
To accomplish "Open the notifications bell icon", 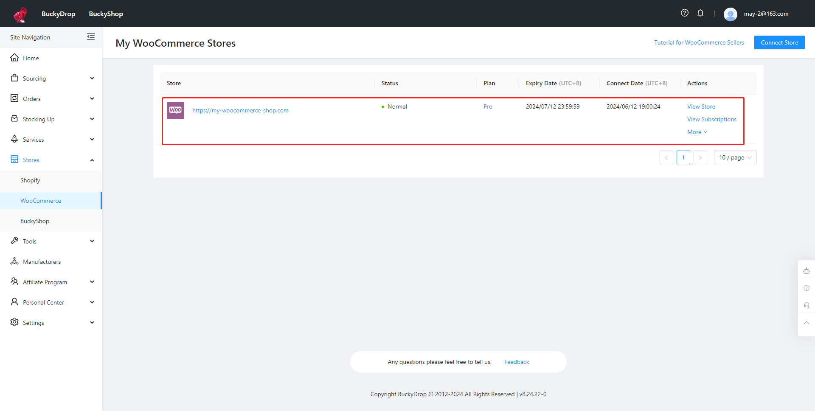I will point(700,13).
